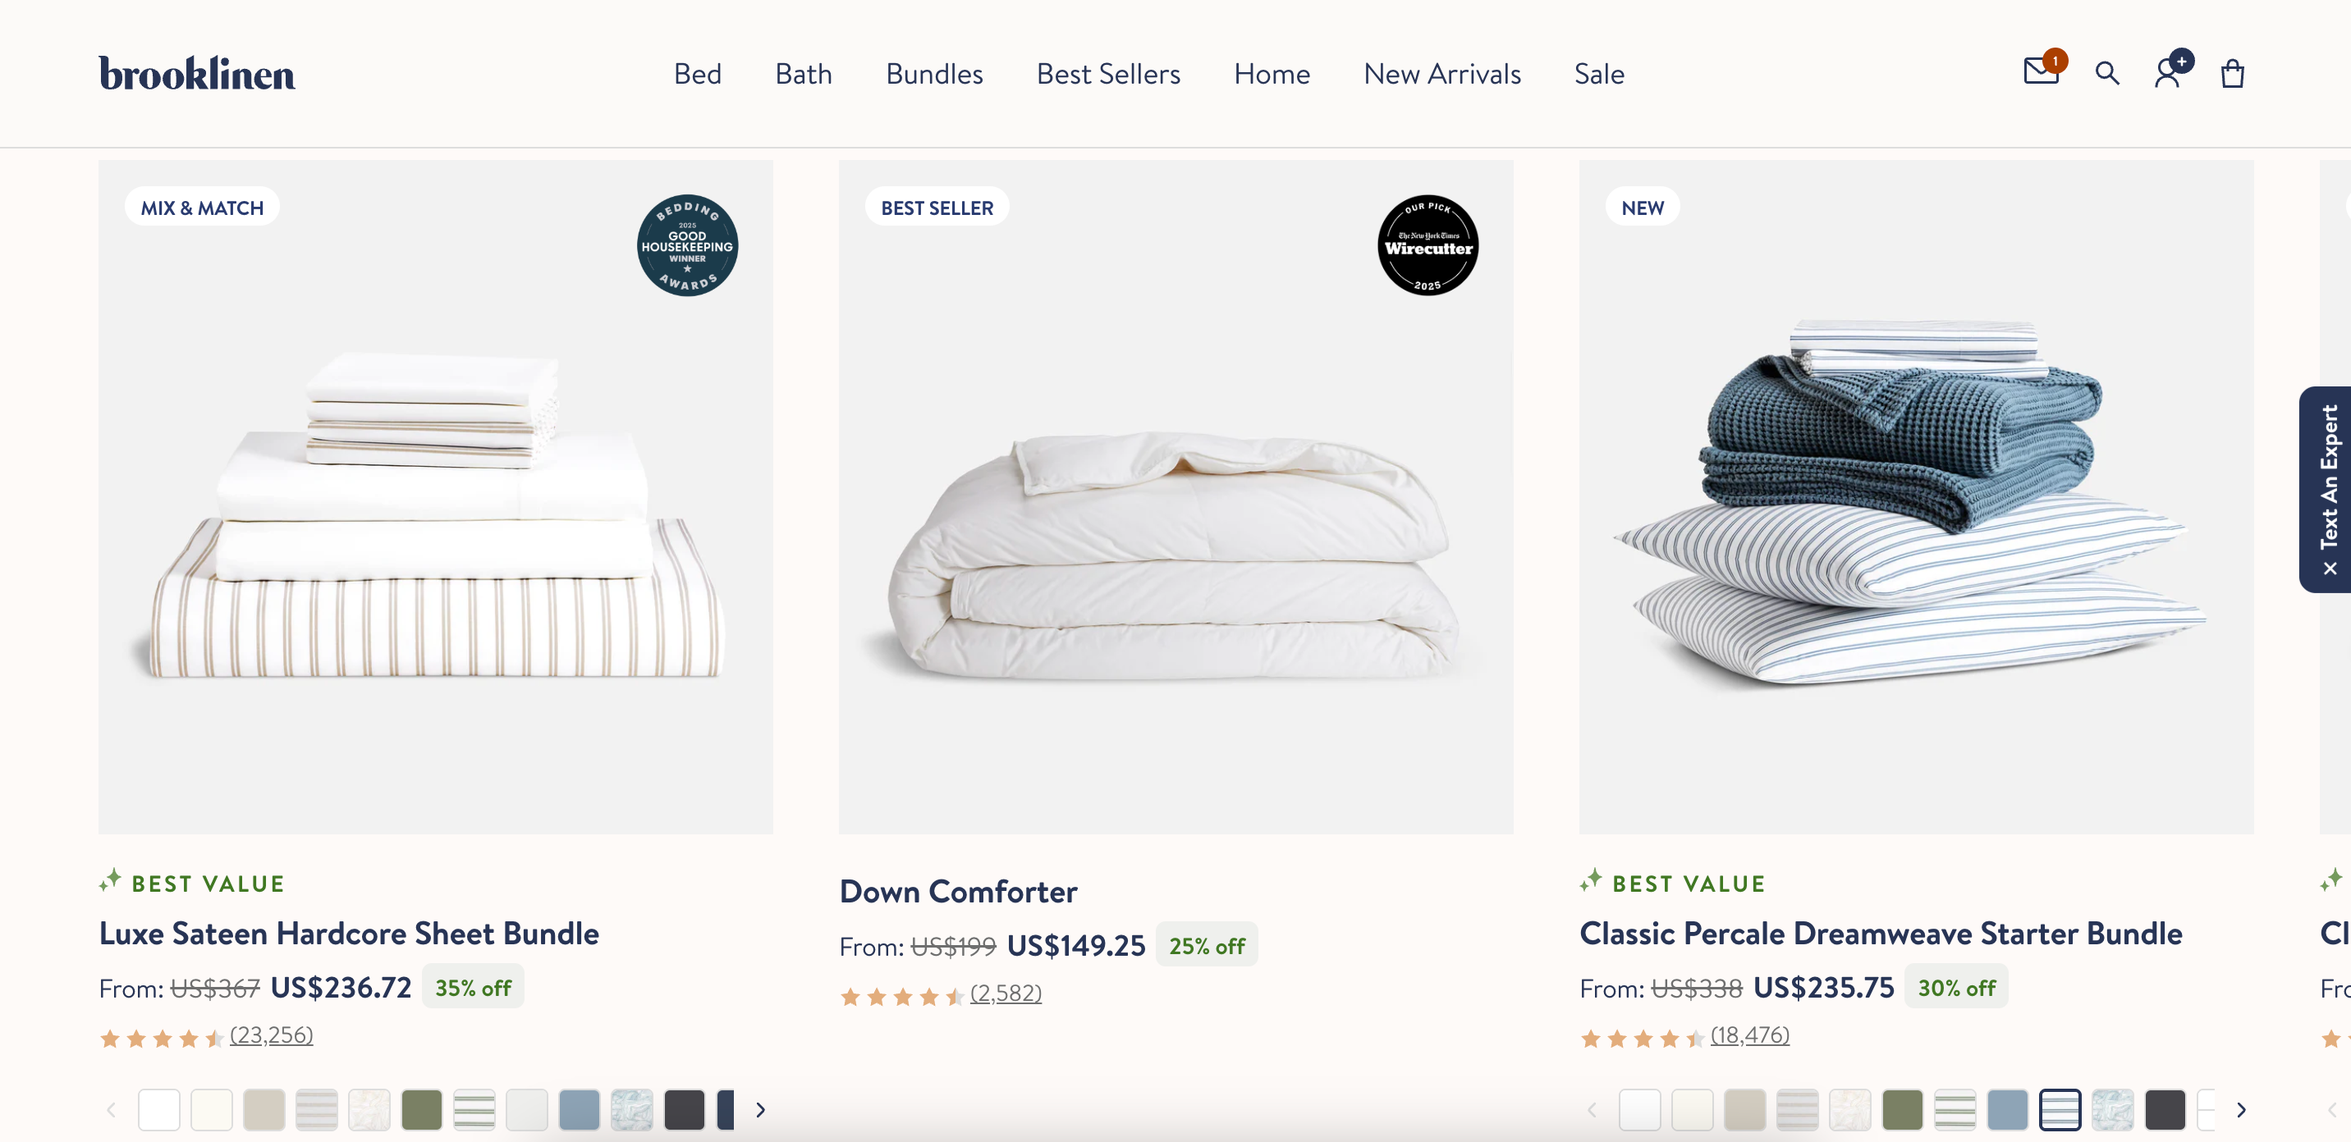This screenshot has width=2351, height=1142.
Task: Click the Good Housekeeping award badge
Action: click(x=687, y=245)
